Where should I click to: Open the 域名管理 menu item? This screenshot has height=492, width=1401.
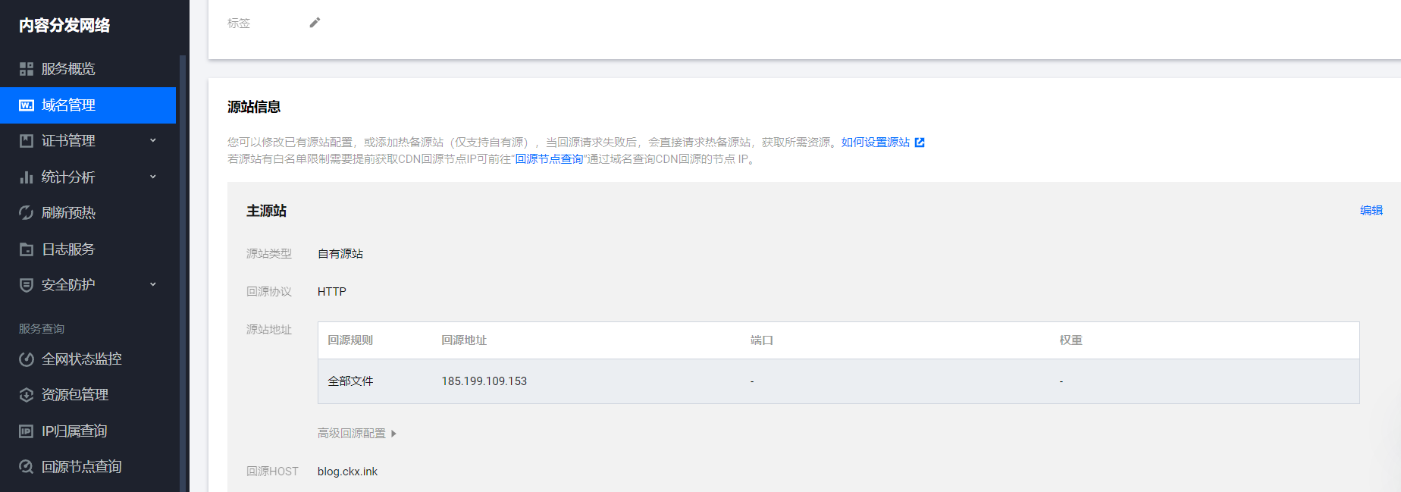(x=87, y=105)
